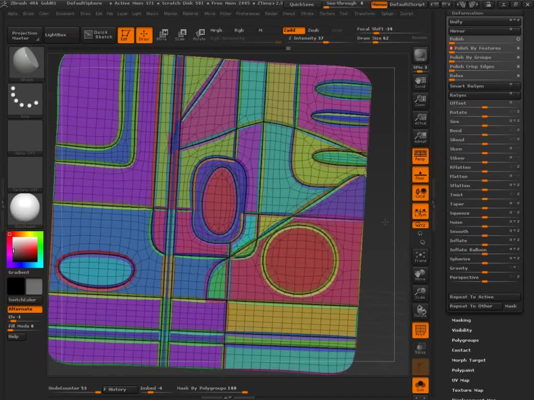Pick a hue in color picker
The width and height of the screenshot is (534, 400).
(25, 249)
